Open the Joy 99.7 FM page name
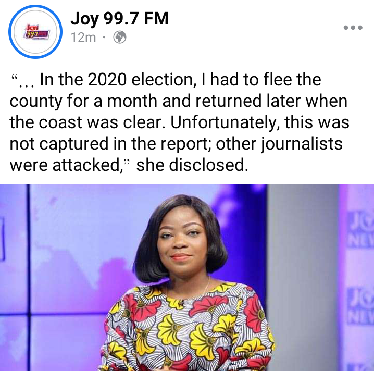 119,19
